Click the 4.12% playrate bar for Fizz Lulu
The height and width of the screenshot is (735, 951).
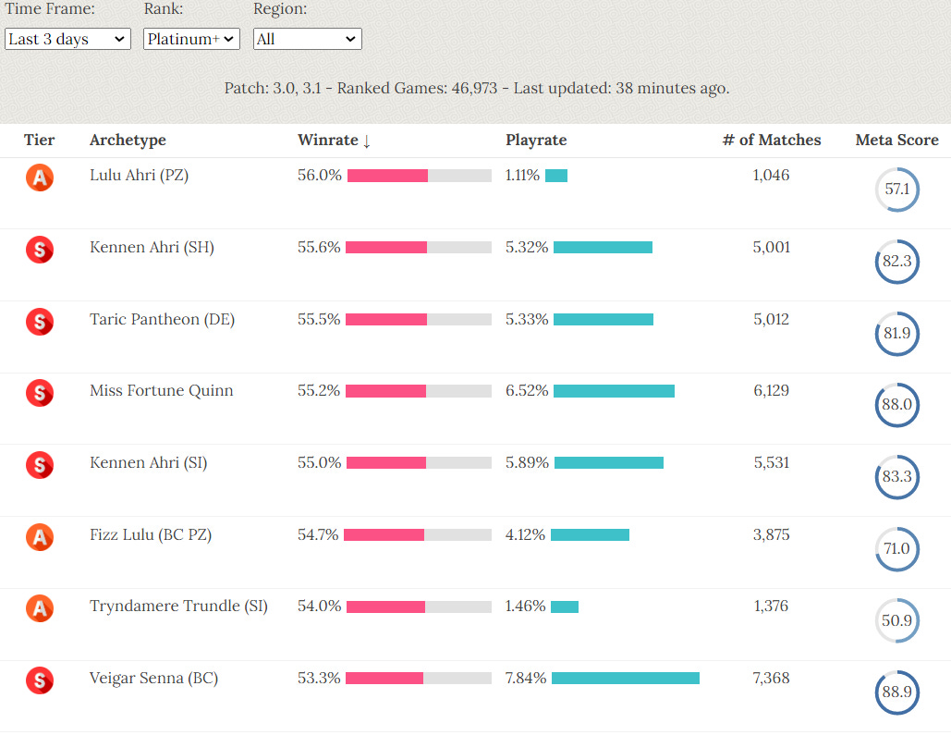point(591,534)
